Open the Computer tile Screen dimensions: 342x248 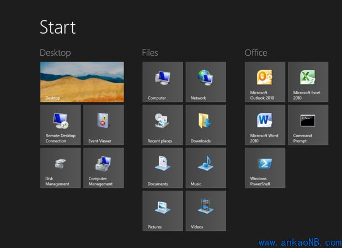163,82
